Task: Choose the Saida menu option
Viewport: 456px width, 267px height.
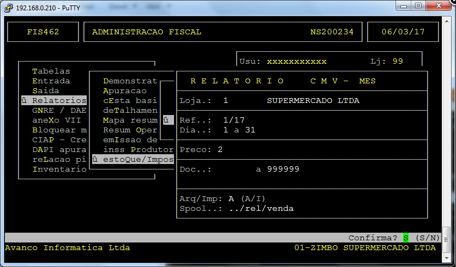Action: tap(46, 90)
